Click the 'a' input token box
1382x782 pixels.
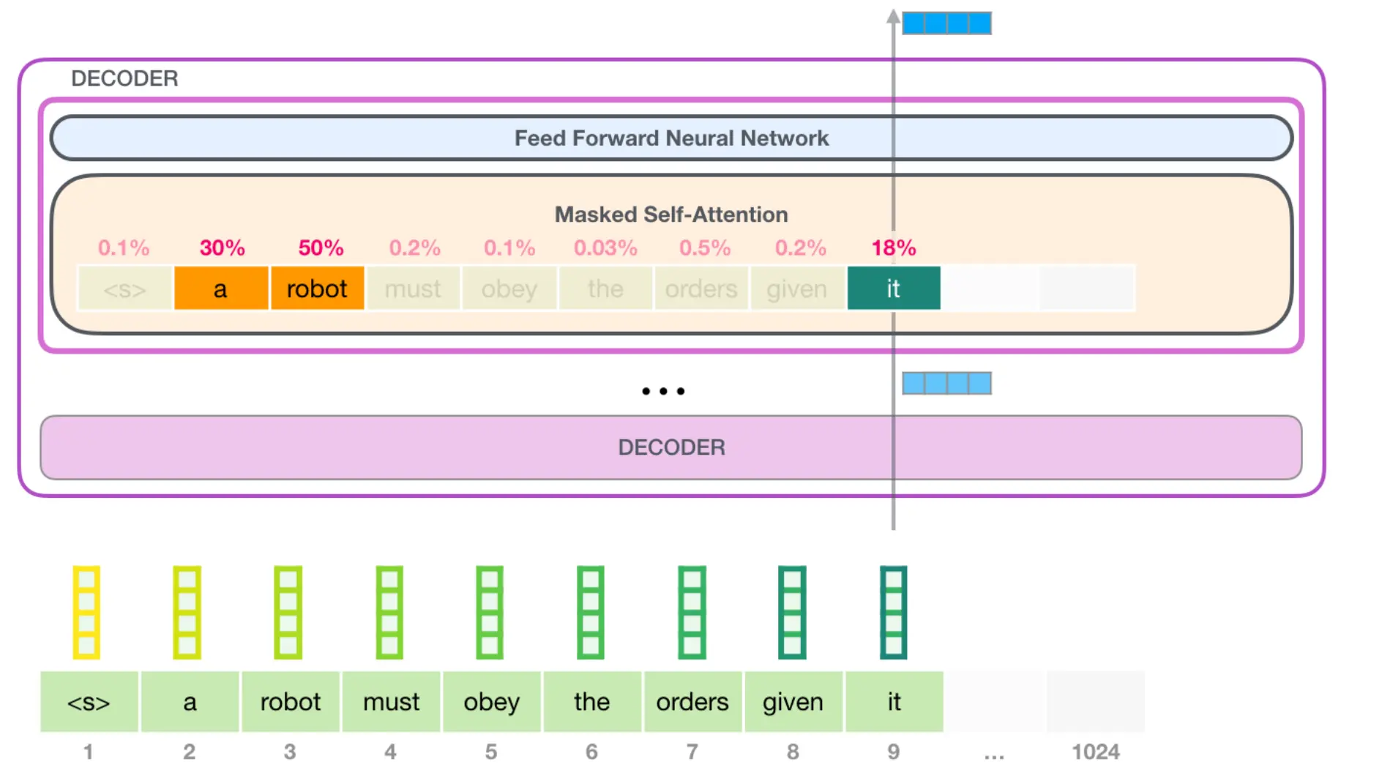pos(190,701)
